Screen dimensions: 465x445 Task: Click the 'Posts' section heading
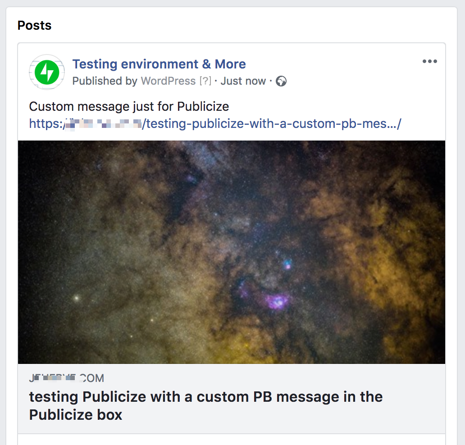tap(34, 26)
